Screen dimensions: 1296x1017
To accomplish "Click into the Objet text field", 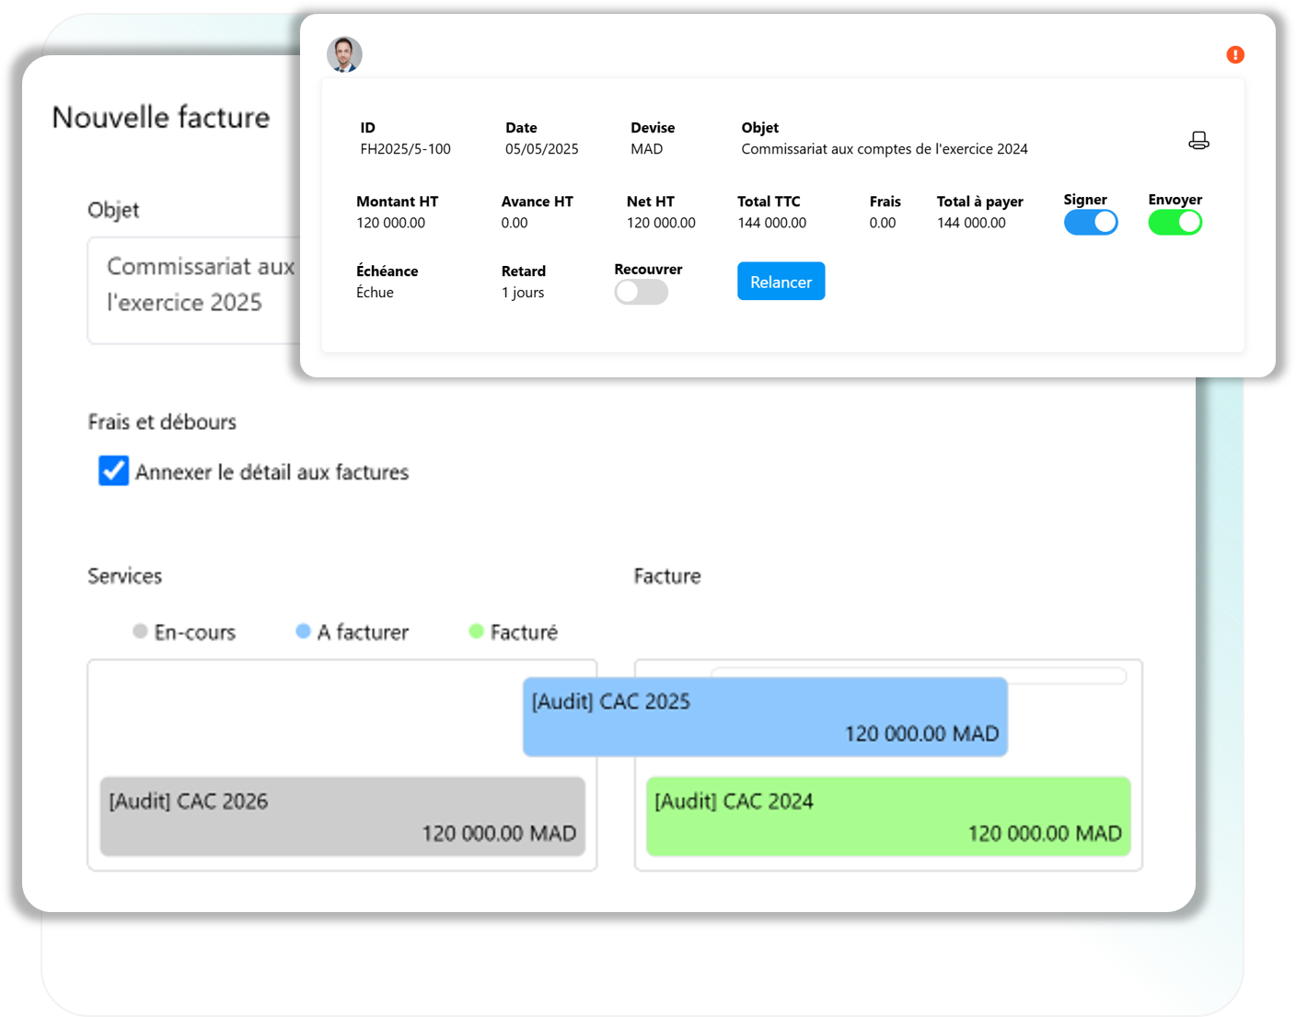I will click(x=193, y=289).
